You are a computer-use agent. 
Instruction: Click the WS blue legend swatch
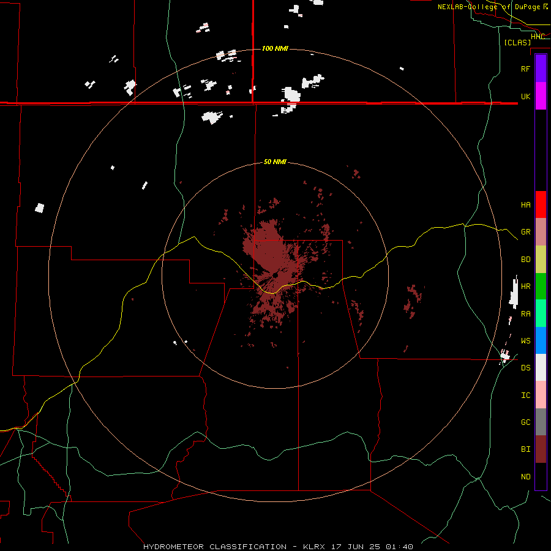click(x=541, y=340)
